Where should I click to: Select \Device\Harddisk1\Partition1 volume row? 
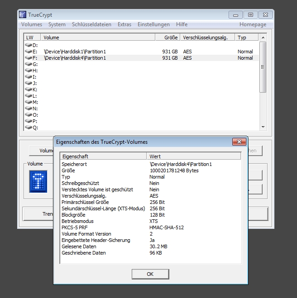(142, 52)
